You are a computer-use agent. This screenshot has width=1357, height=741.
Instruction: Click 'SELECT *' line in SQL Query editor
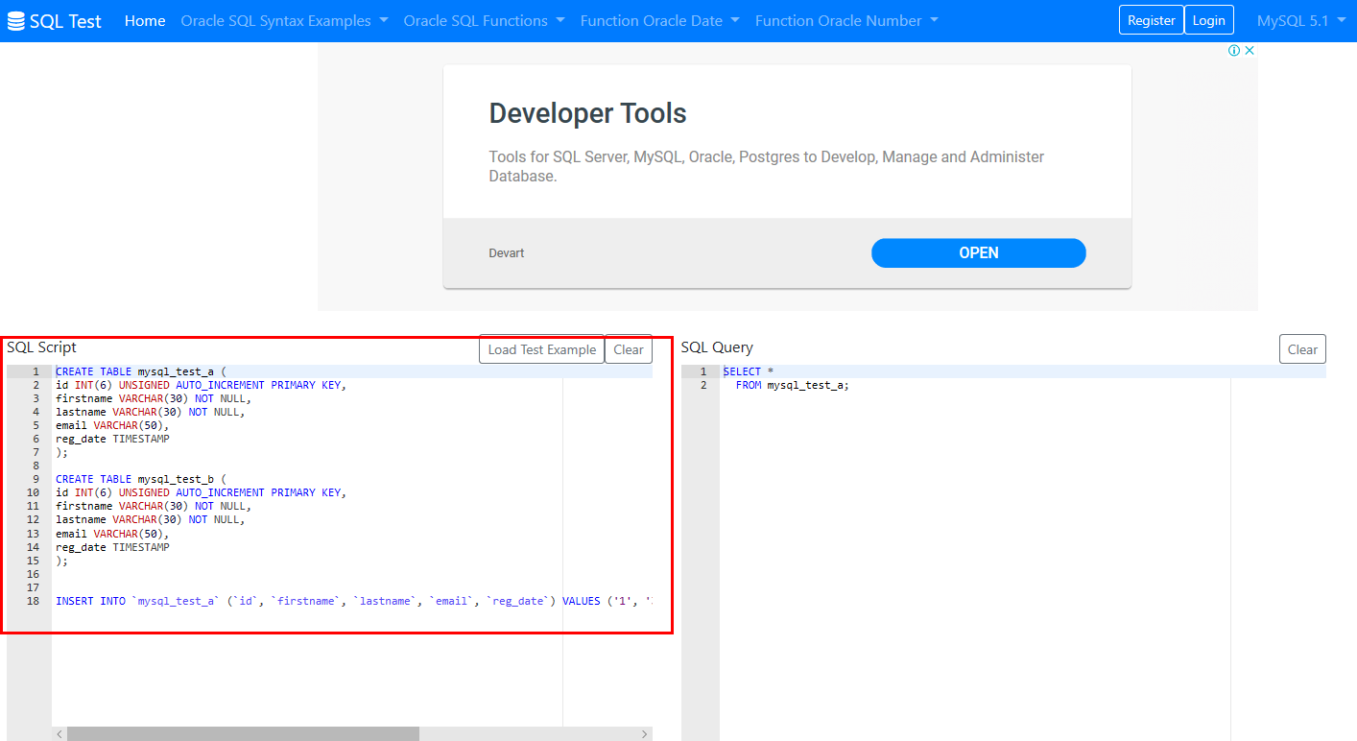pos(749,371)
